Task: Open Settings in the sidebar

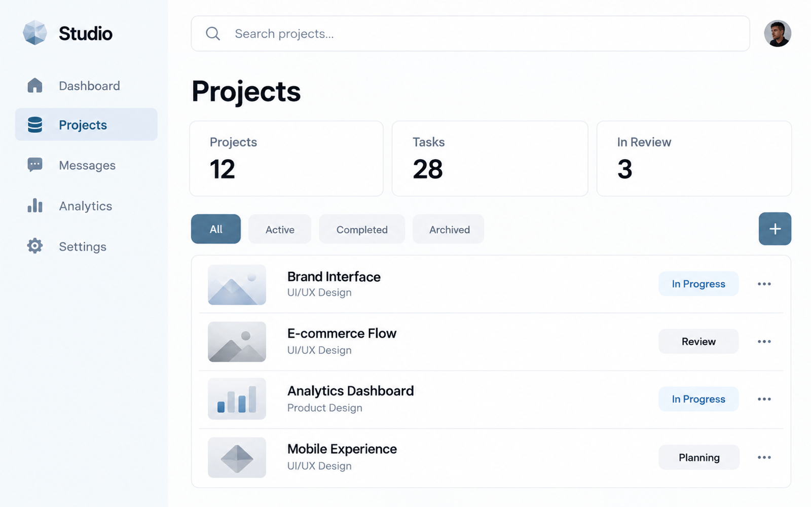Action: 86,246
